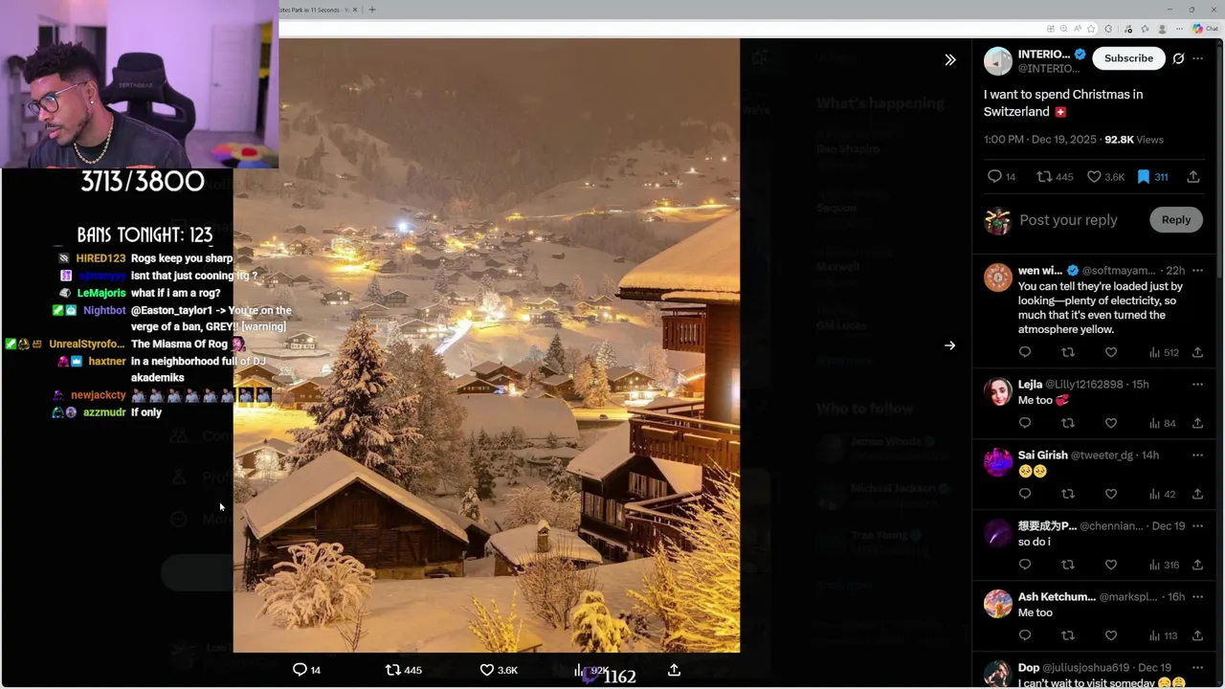Open more options on main post
The height and width of the screenshot is (689, 1225).
[x=1197, y=58]
